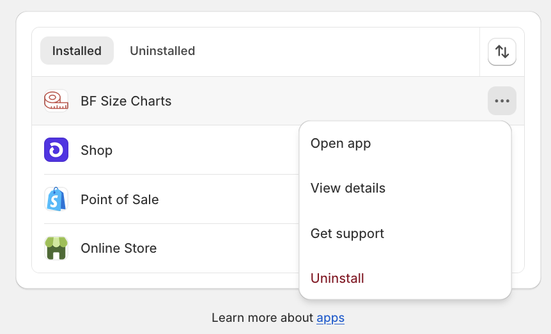This screenshot has width=551, height=334.
Task: Open the sort order arrows button
Action: [502, 52]
